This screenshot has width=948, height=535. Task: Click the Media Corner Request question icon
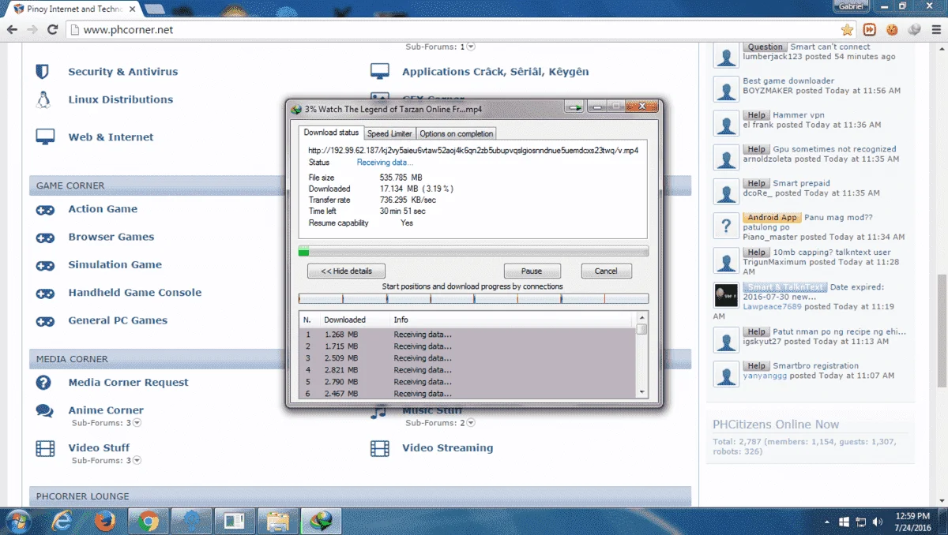43,383
